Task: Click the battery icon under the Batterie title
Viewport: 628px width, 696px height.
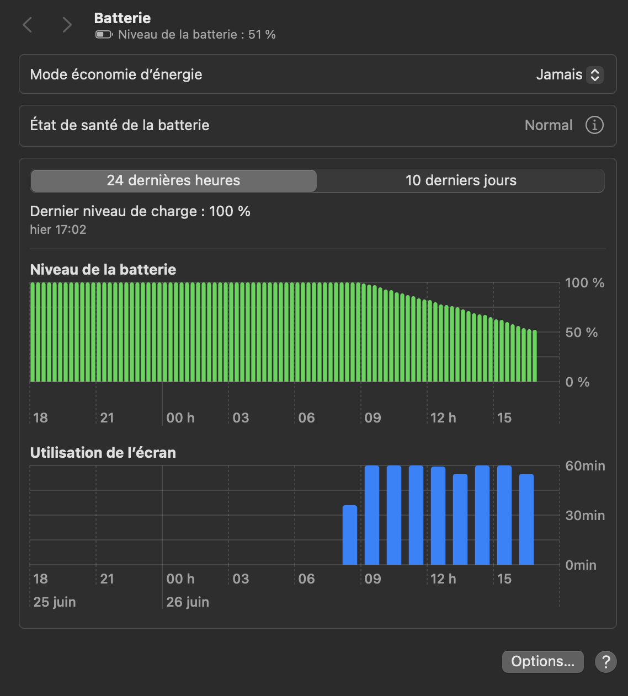Action: [104, 35]
